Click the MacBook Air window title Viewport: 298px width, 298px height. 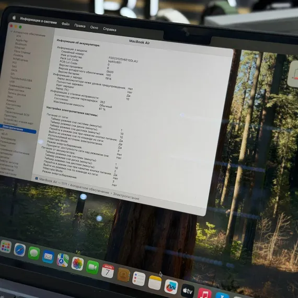[x=139, y=42]
